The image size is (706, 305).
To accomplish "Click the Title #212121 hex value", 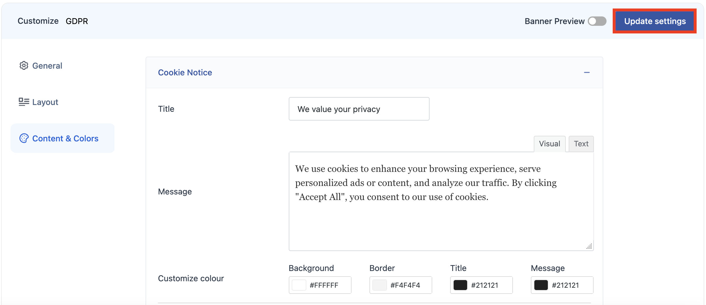I will (485, 285).
